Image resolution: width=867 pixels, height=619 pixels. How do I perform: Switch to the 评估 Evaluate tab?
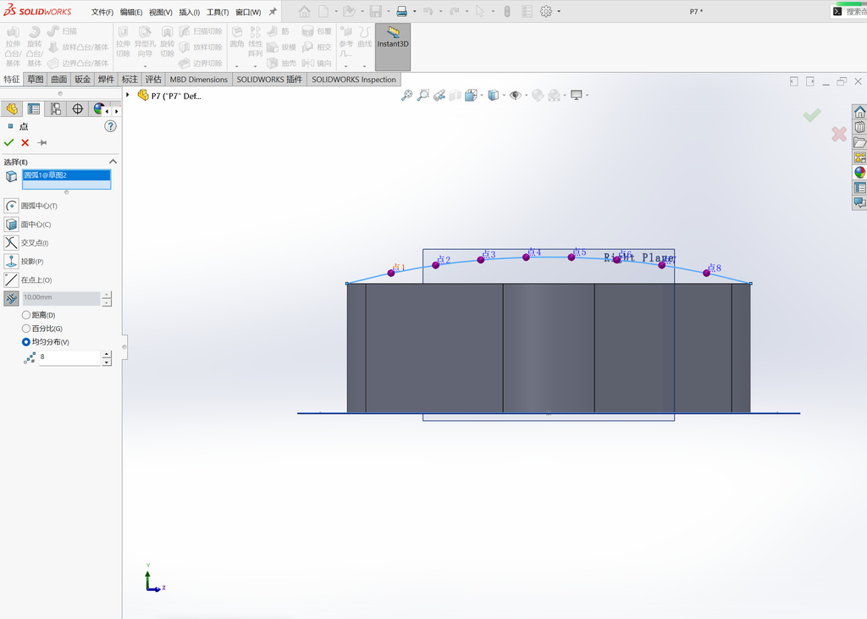pos(153,80)
